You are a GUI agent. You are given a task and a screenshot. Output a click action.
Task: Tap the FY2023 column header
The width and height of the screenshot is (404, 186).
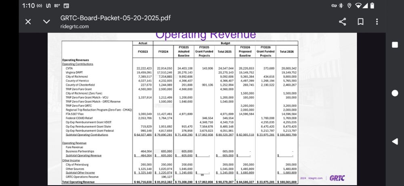tap(143, 52)
